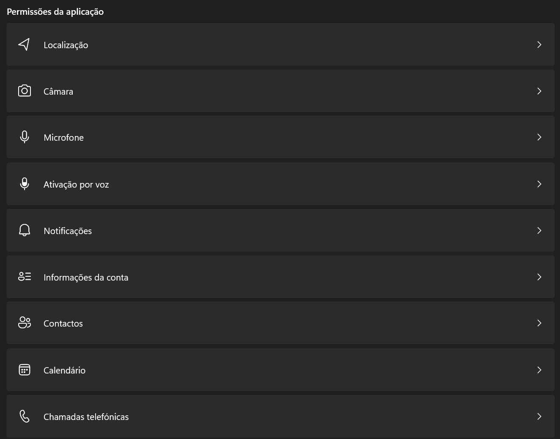The image size is (560, 439).
Task: Click the Localização arrow icon
Action: click(24, 44)
